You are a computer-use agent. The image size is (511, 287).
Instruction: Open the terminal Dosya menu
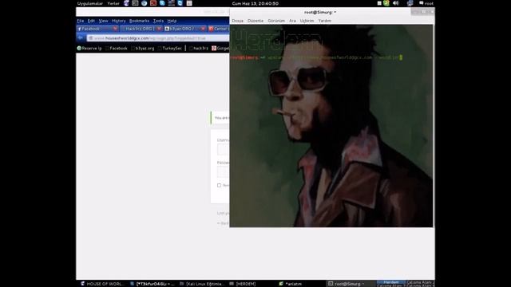click(238, 21)
